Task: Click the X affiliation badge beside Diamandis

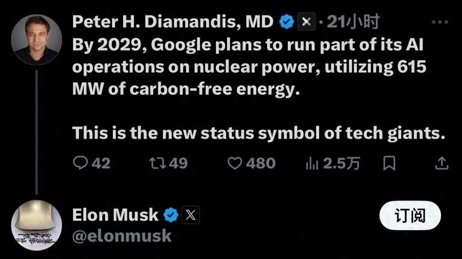Action: point(306,22)
